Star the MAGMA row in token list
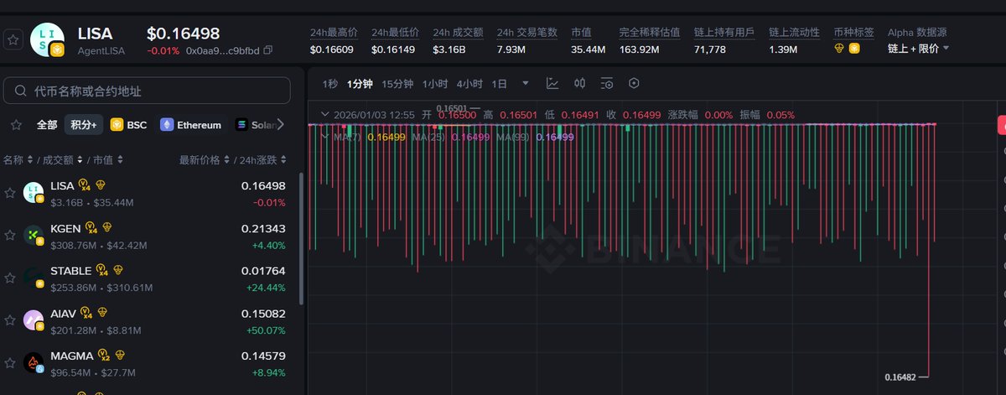Viewport: 1006px width, 395px height. [10, 363]
